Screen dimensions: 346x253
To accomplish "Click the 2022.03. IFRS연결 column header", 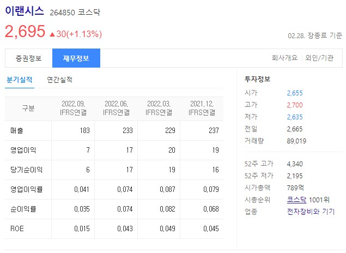I will pyautogui.click(x=159, y=108).
